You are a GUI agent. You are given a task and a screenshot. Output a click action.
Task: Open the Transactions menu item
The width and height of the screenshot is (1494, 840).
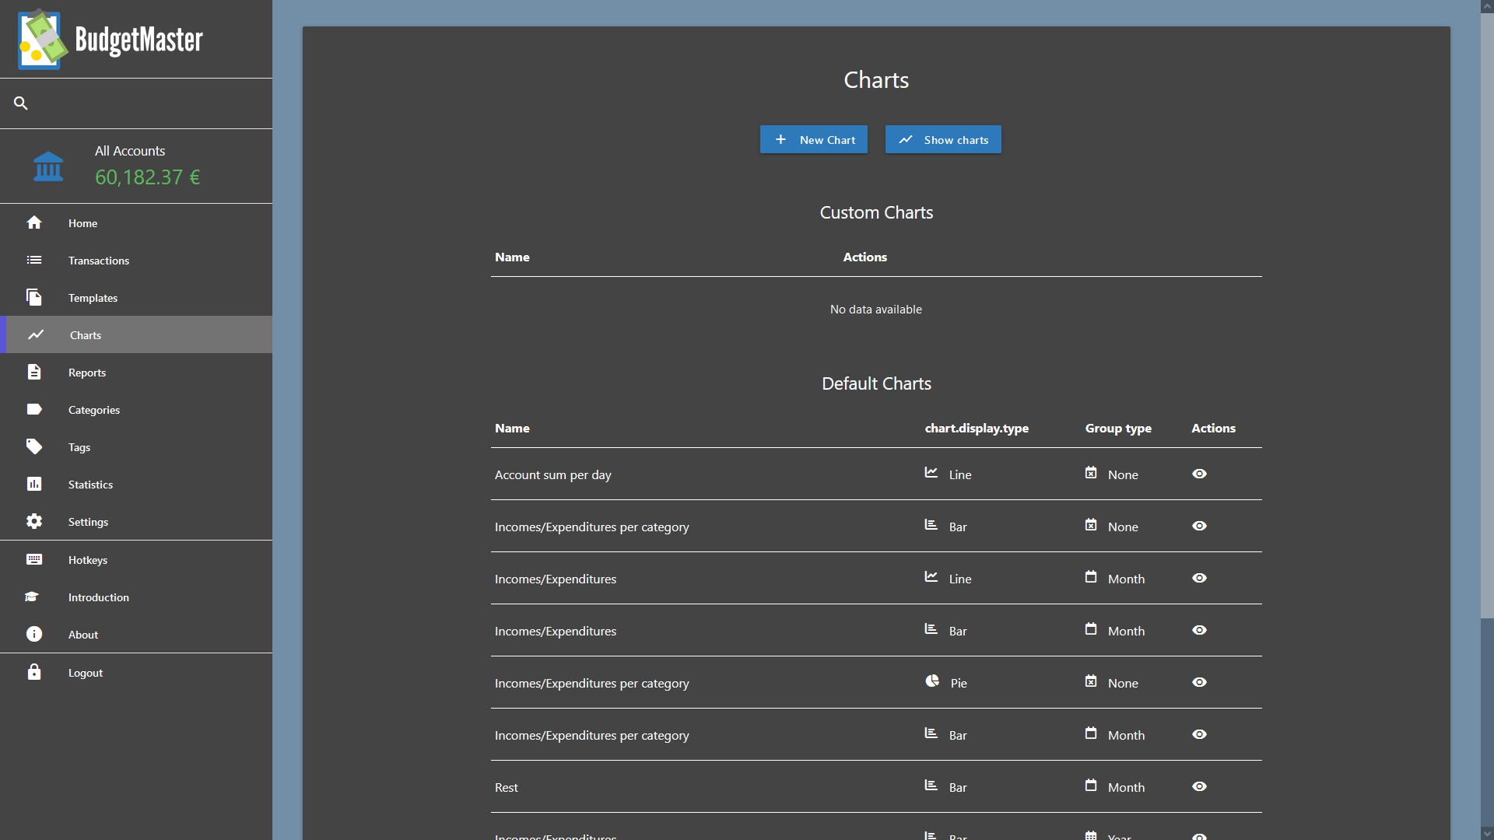136,260
